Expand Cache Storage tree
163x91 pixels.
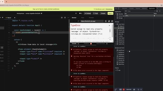tap(116, 44)
